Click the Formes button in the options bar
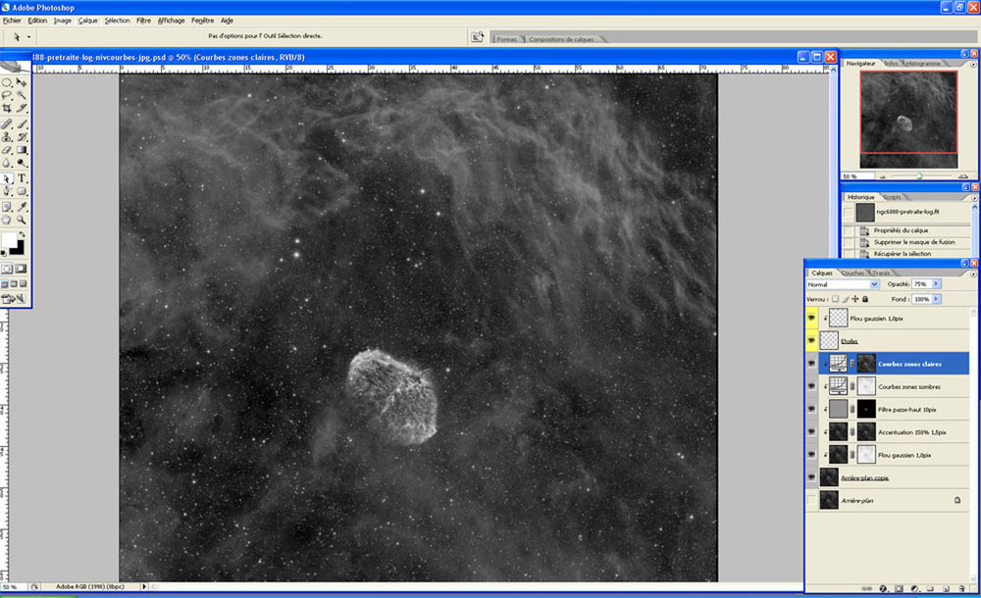Image resolution: width=981 pixels, height=598 pixels. point(506,37)
